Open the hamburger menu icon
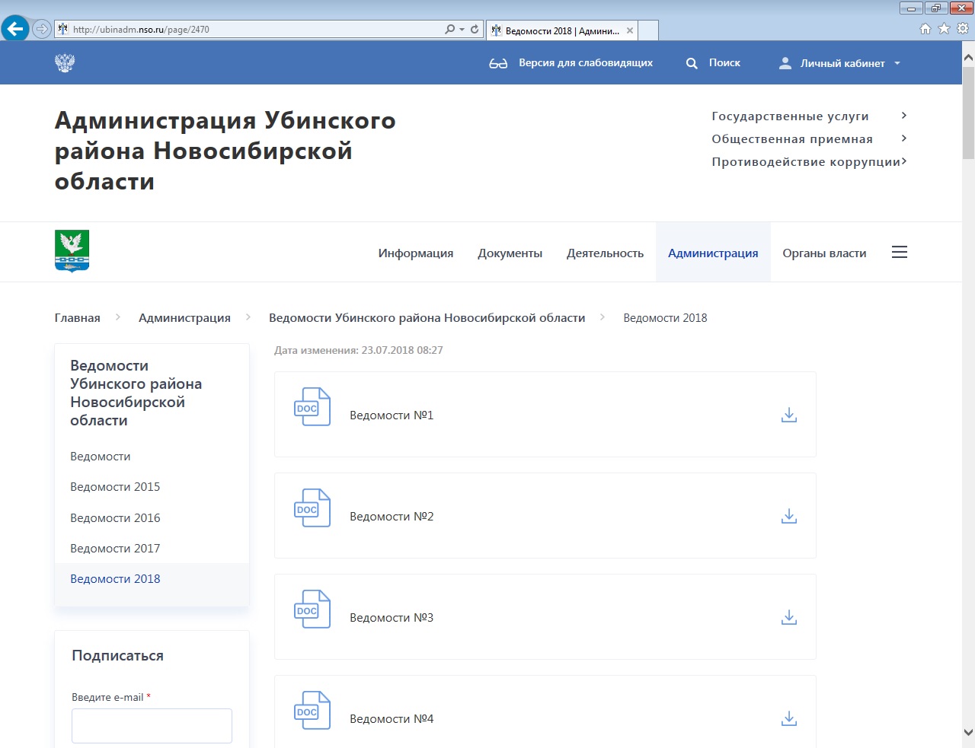 click(900, 252)
